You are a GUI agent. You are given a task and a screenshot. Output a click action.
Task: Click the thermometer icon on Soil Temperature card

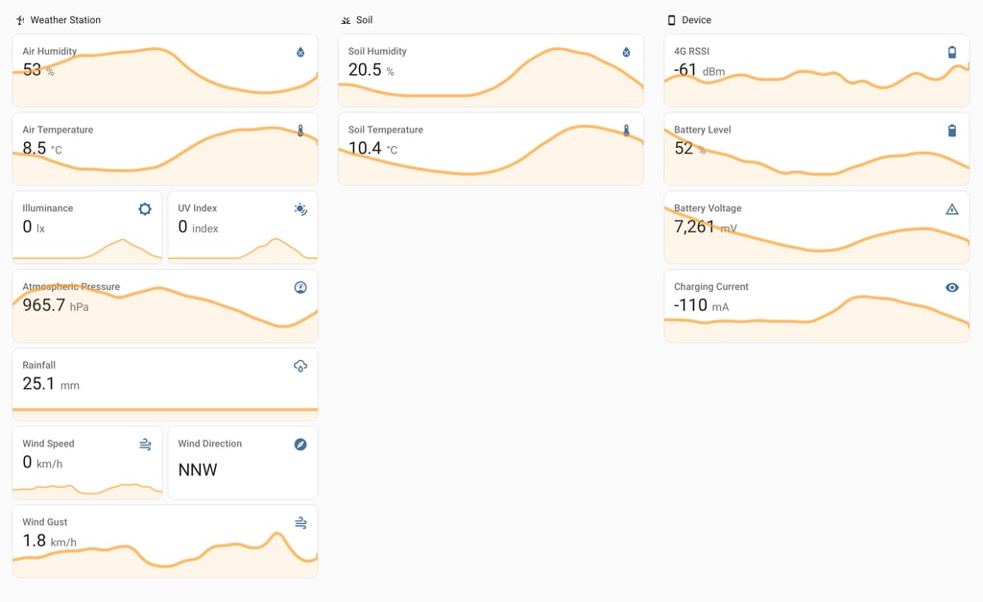click(x=626, y=131)
